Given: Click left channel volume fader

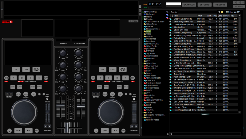Looking at the screenshot, I should pyautogui.click(x=60, y=106).
